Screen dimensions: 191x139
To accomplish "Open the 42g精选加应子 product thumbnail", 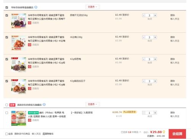I will 19,86.
